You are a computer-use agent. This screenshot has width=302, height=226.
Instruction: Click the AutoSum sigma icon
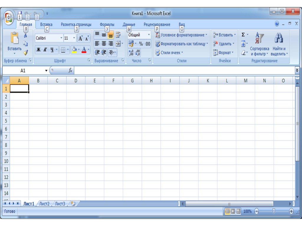click(x=243, y=35)
